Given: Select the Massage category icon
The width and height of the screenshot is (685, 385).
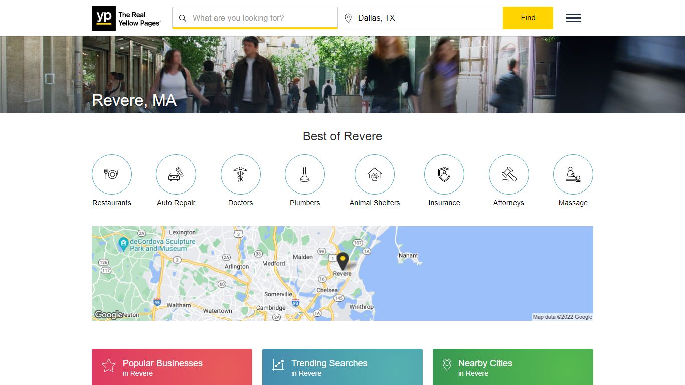Looking at the screenshot, I should coord(573,174).
